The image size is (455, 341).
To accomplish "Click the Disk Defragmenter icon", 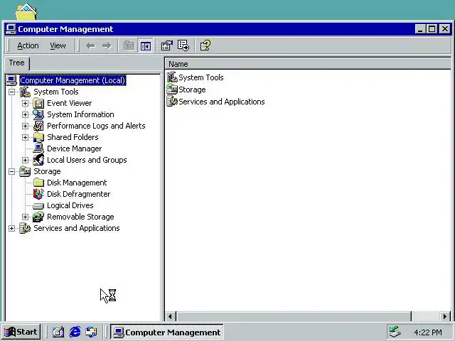I will click(x=38, y=194).
